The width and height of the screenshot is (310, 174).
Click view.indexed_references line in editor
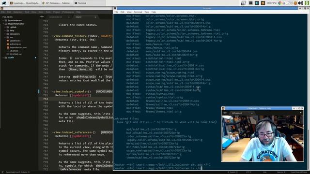[x=82, y=132]
